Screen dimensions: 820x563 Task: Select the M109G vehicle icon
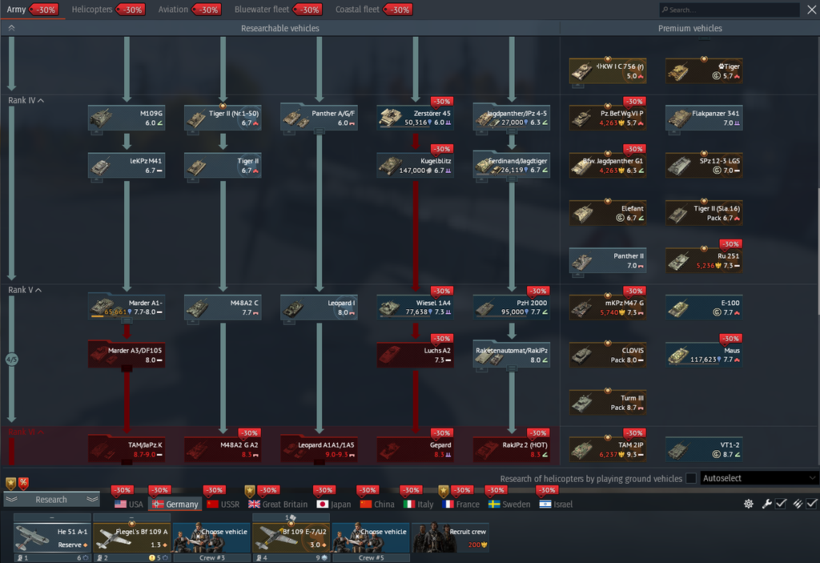127,118
